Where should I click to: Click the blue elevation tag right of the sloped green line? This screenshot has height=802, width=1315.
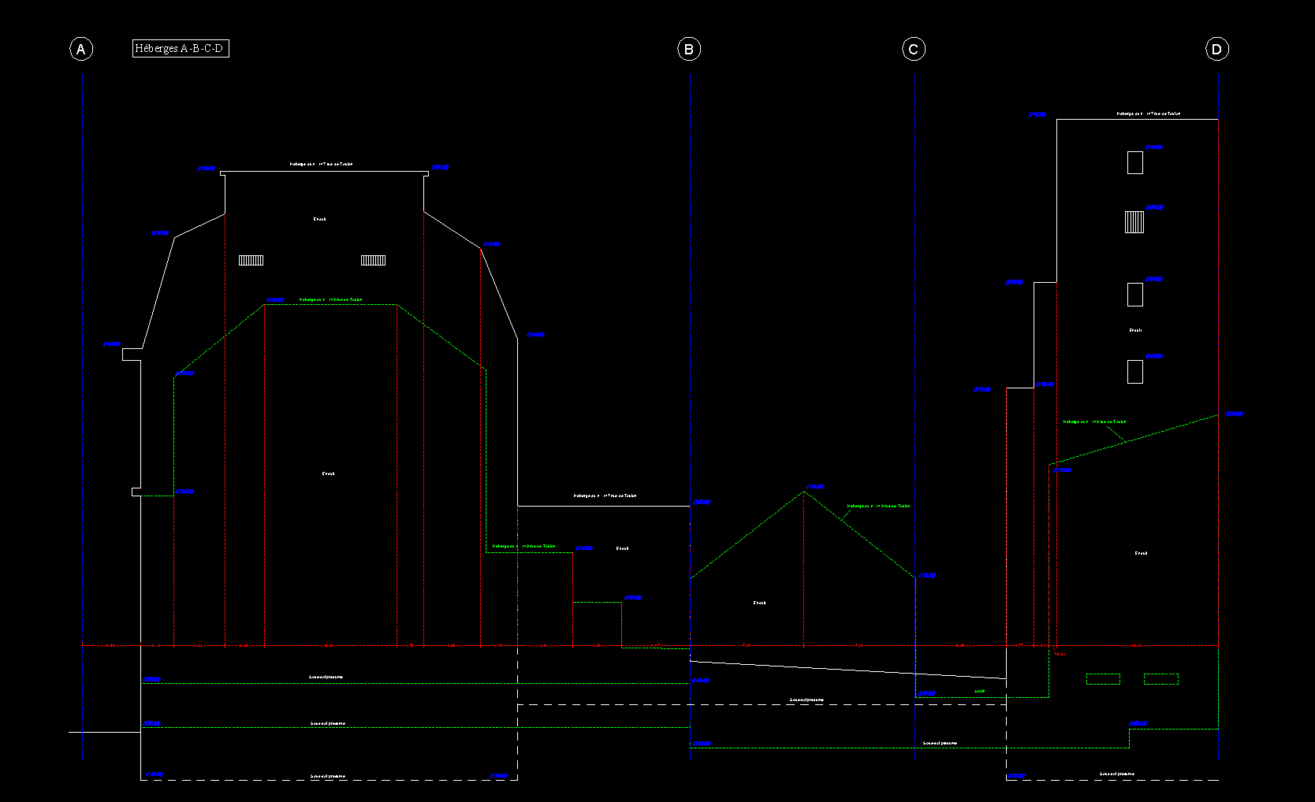[1235, 414]
